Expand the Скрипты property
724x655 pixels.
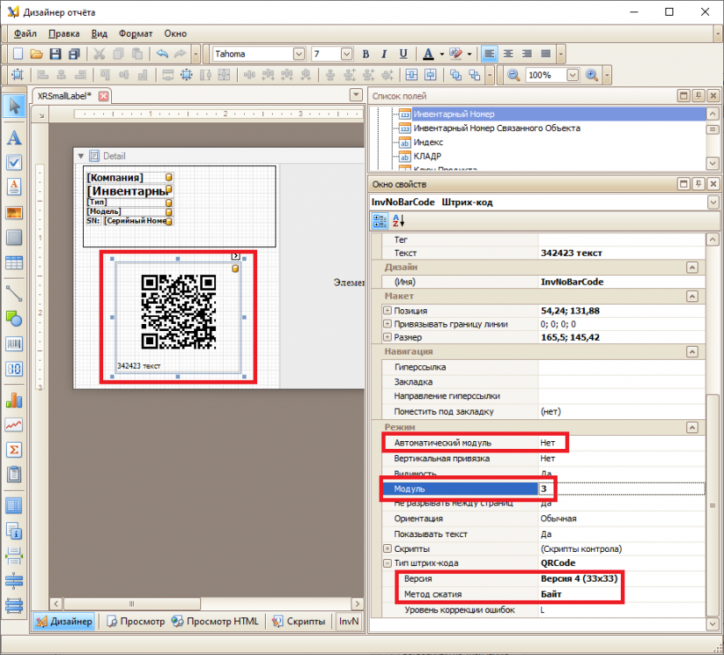pyautogui.click(x=387, y=548)
